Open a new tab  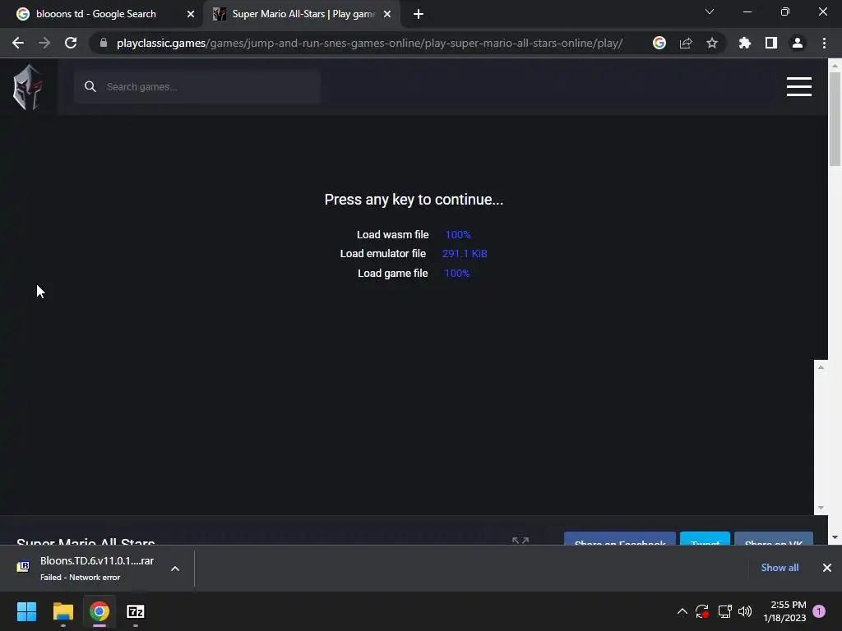point(419,14)
